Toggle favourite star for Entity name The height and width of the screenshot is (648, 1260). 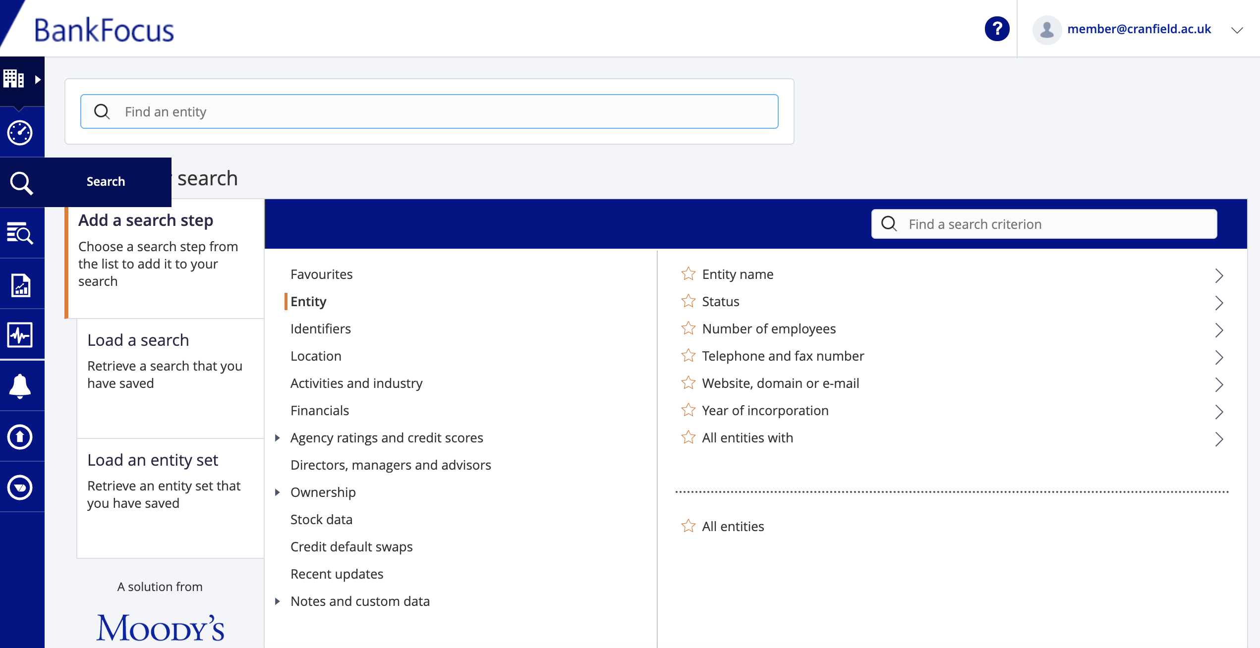[688, 274]
